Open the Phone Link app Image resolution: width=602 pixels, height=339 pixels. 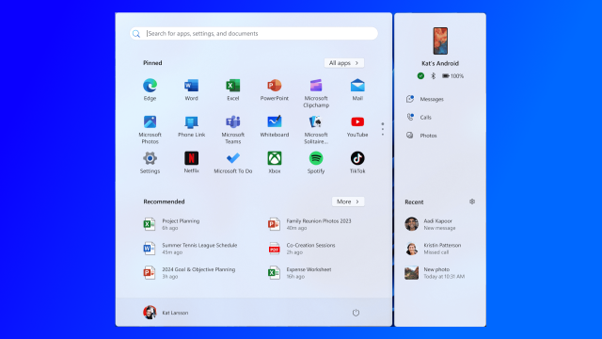tap(191, 126)
